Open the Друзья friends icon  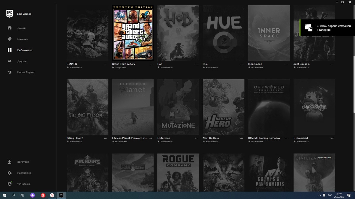click(9, 61)
